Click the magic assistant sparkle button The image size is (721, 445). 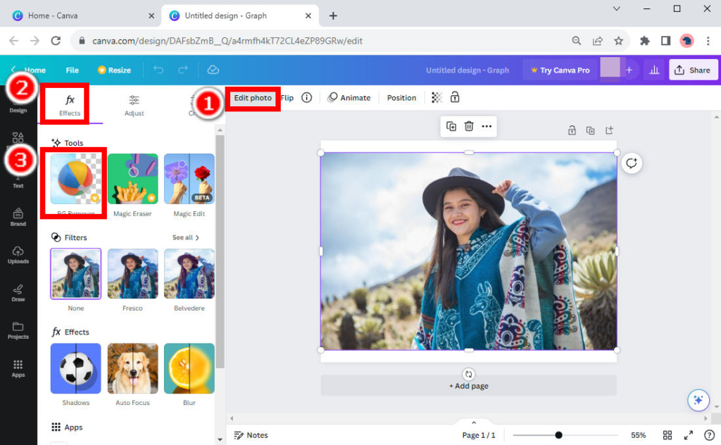pyautogui.click(x=698, y=400)
